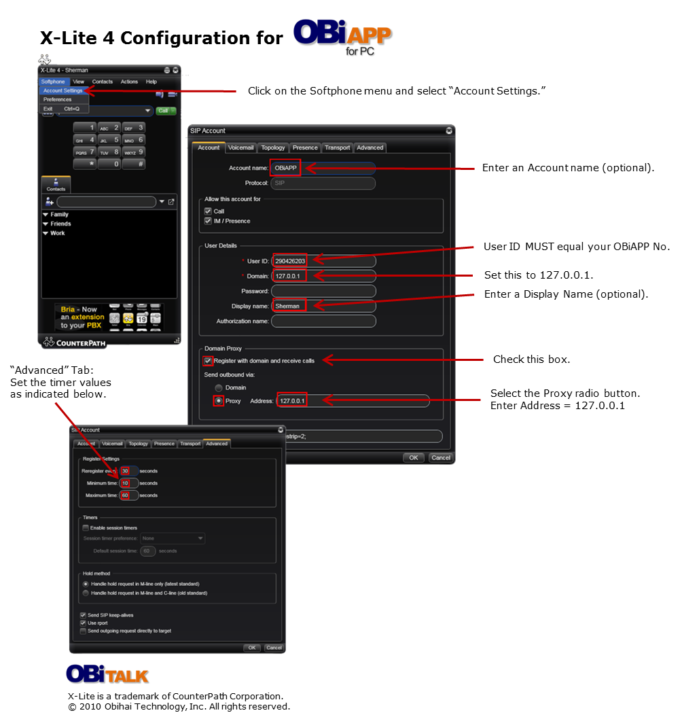Select hold request in M-line only option
The image size is (682, 717).
pos(86,584)
